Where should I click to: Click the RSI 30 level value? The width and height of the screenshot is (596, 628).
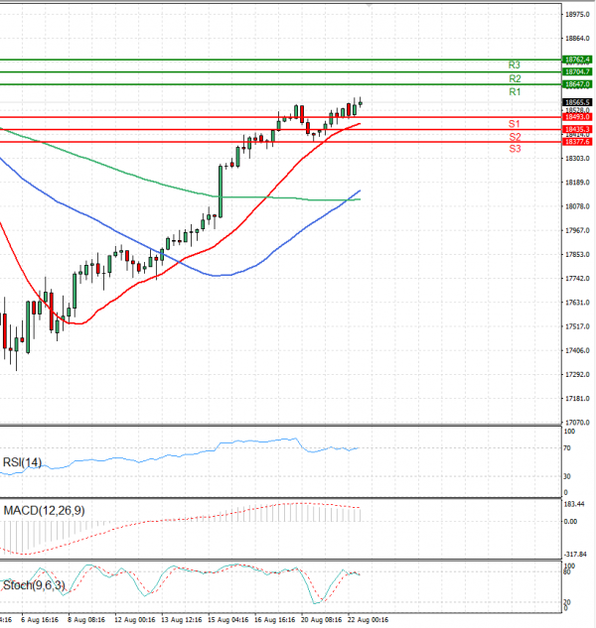point(567,476)
